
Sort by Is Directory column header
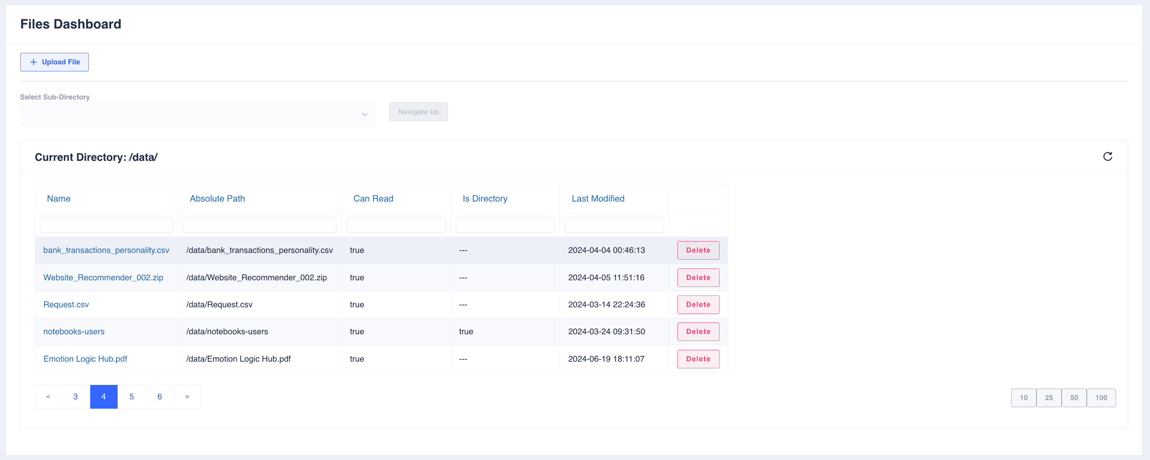(485, 198)
